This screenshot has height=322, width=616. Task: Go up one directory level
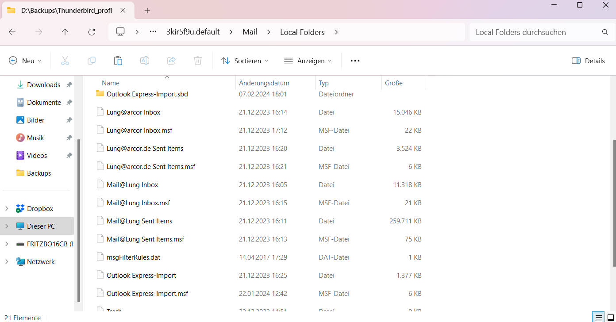(x=65, y=32)
